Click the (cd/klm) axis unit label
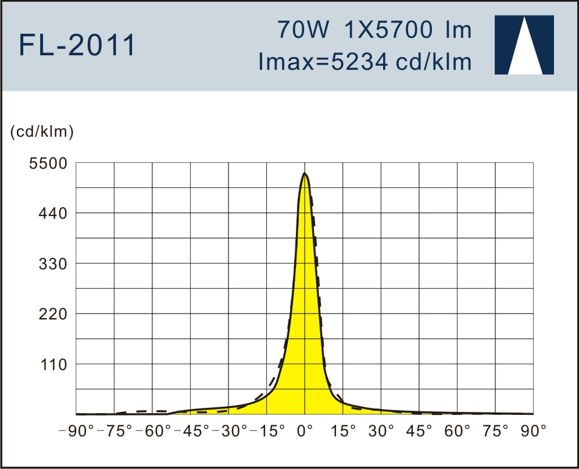Image resolution: width=579 pixels, height=469 pixels. coord(42,133)
